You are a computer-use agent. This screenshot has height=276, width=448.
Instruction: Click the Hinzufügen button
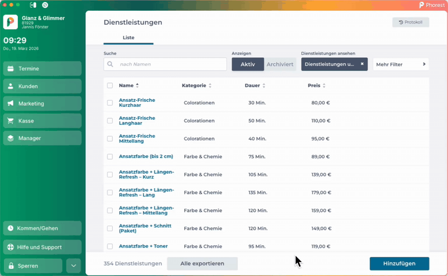coord(399,264)
